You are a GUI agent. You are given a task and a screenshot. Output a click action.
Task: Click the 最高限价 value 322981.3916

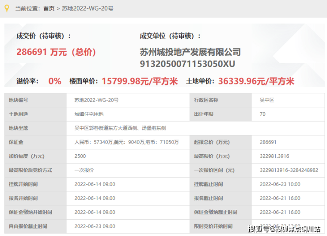click(288, 156)
